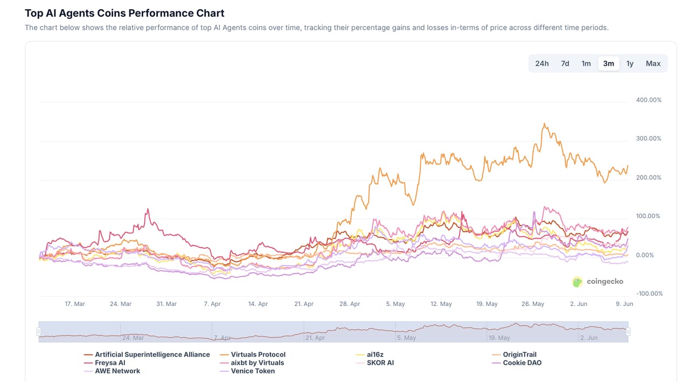Click the Top AI Agents Coins Performance Chart heading
This screenshot has height=382, width=696.
(124, 13)
